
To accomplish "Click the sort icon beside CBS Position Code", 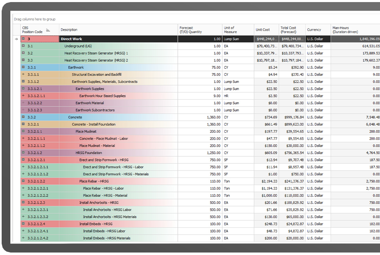I will pos(48,30).
